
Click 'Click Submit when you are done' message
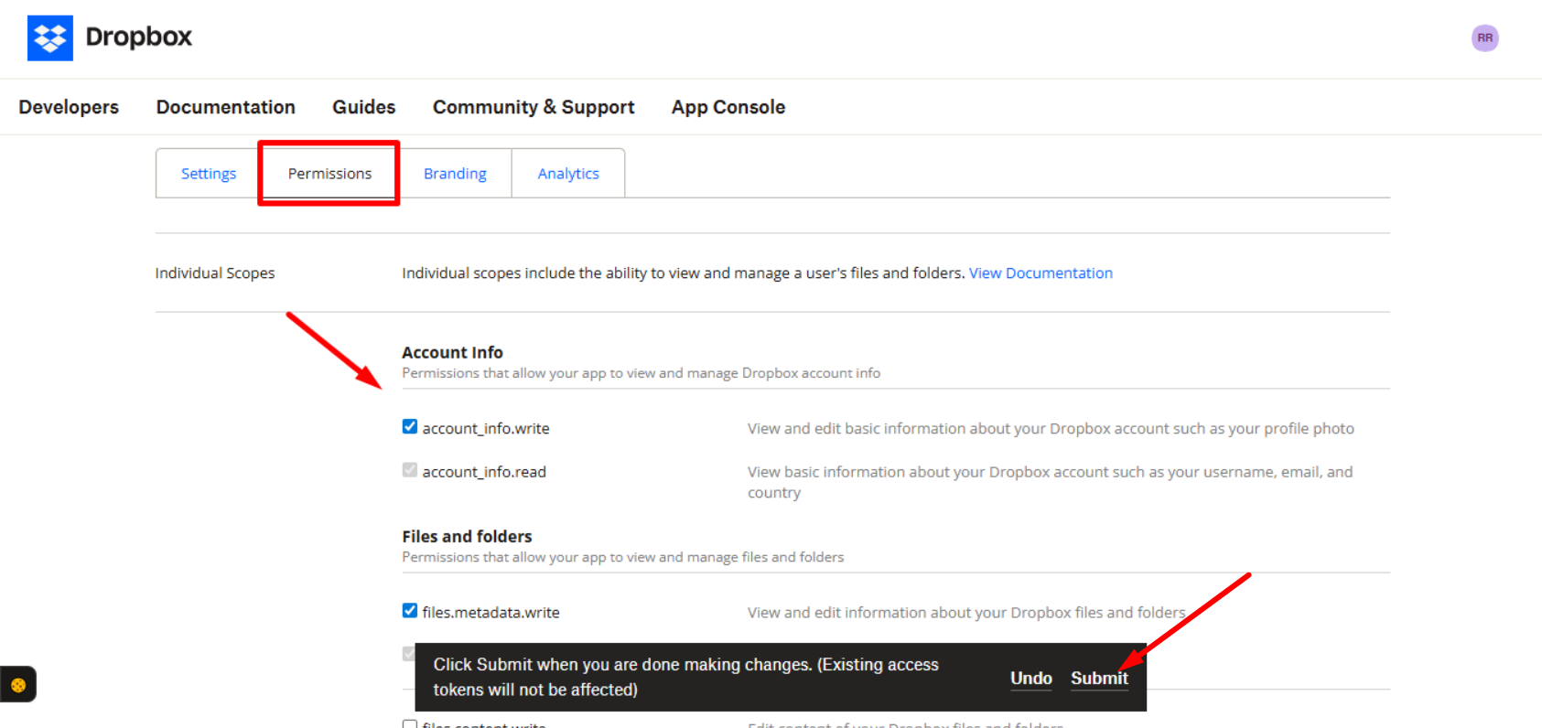686,677
